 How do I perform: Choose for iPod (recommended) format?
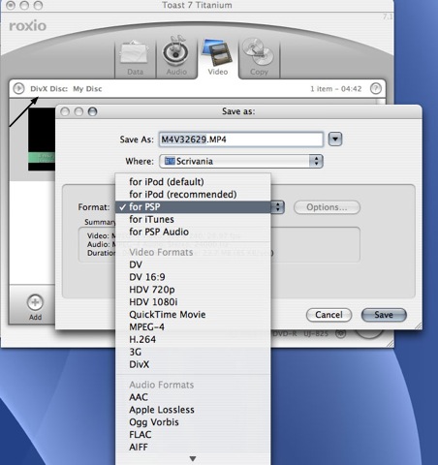[x=193, y=195]
